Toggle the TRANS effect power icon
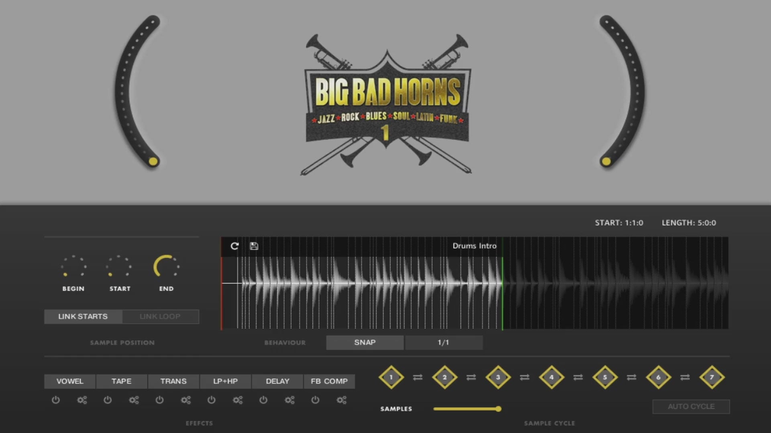 point(159,400)
